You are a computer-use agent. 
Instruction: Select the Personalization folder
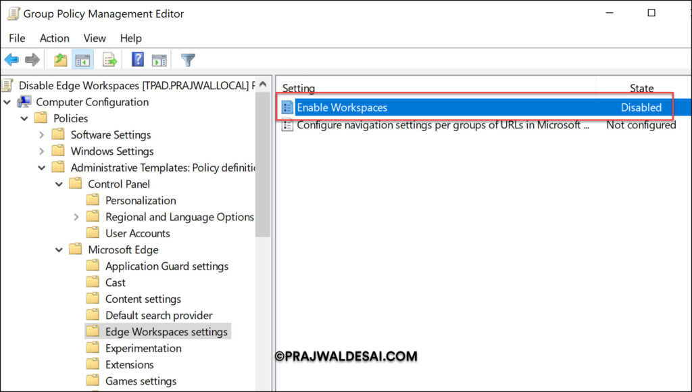pos(141,201)
